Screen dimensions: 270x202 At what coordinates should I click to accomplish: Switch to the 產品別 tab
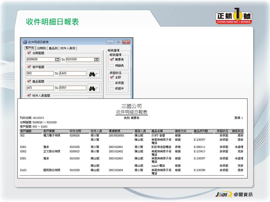tap(53, 48)
